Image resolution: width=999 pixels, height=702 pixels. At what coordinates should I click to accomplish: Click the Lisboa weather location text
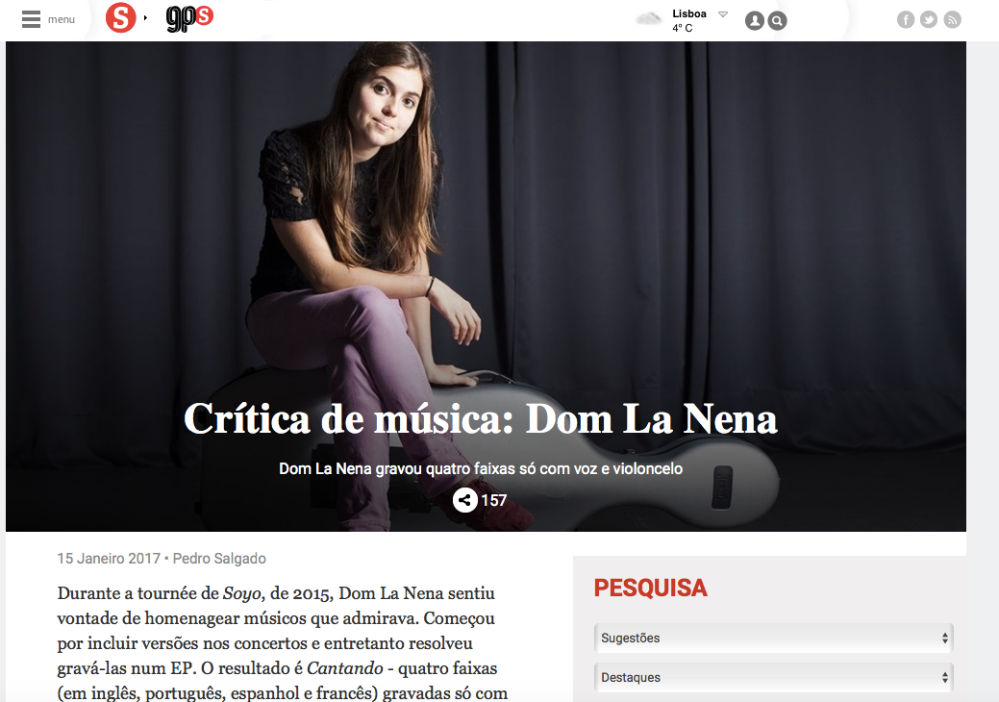tap(689, 13)
